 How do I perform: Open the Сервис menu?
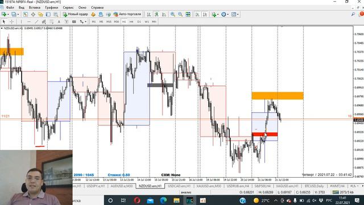pyautogui.click(x=68, y=7)
